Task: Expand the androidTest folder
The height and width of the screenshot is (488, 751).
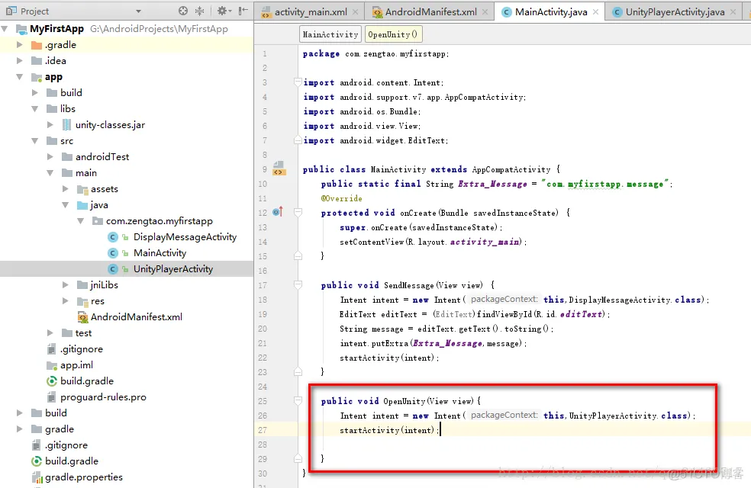Action: [50, 156]
